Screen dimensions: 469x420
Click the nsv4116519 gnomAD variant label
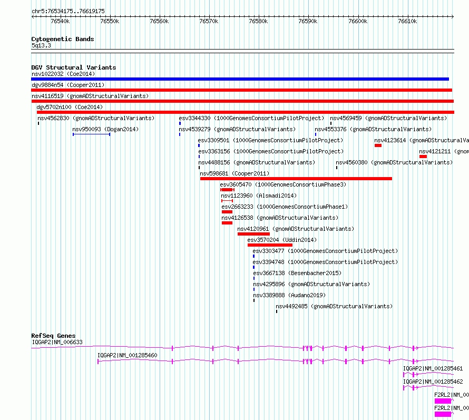(x=90, y=96)
